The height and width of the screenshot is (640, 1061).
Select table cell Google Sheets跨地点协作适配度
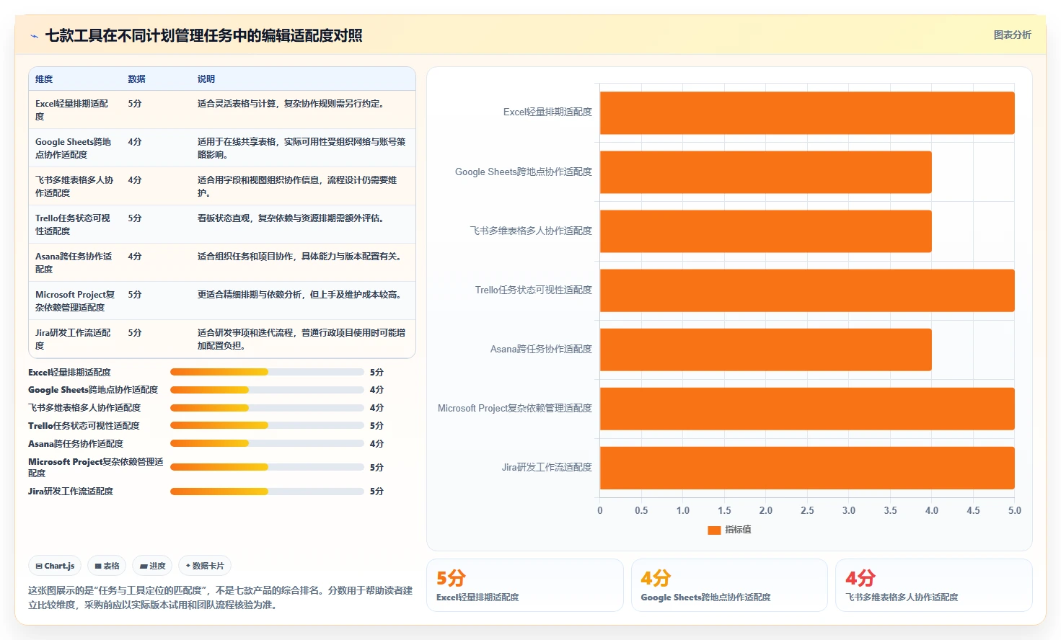[x=74, y=148]
